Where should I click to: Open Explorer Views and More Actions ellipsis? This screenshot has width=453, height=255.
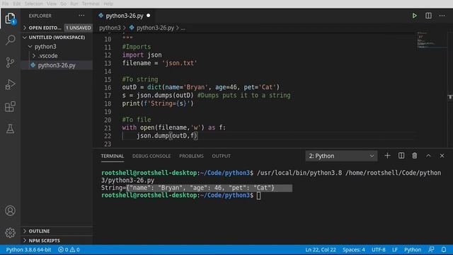[82, 16]
